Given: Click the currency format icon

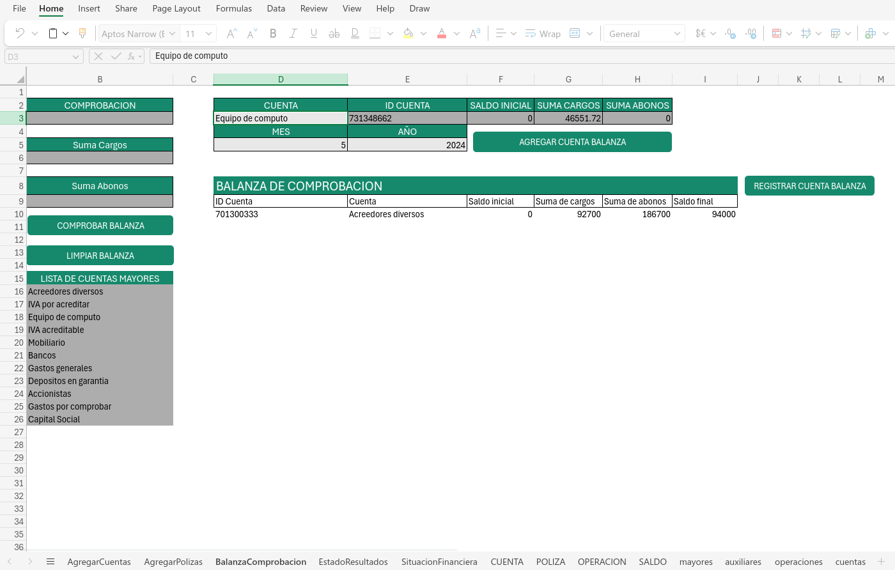Looking at the screenshot, I should [701, 33].
